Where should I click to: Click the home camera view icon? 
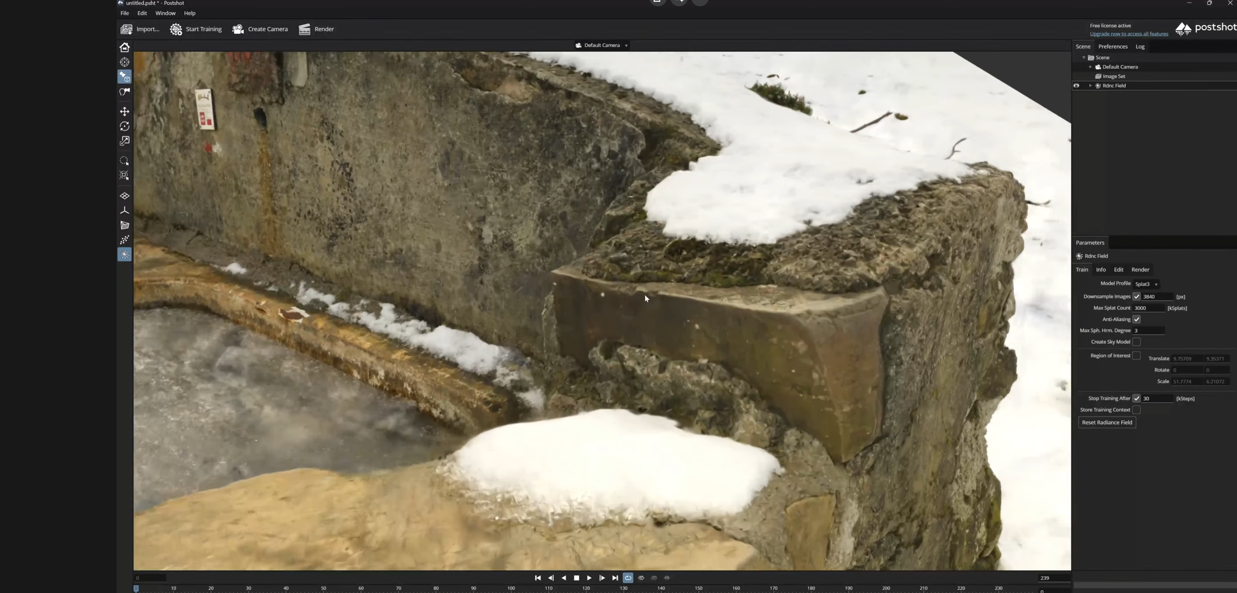124,47
